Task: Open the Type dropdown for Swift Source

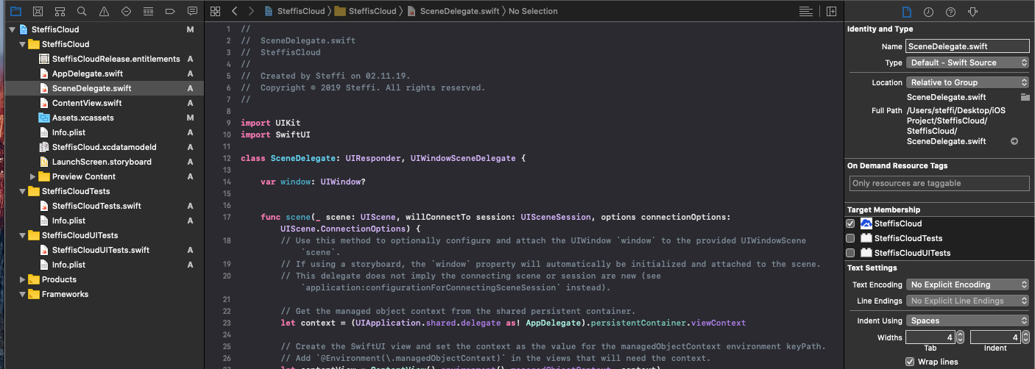Action: click(967, 63)
